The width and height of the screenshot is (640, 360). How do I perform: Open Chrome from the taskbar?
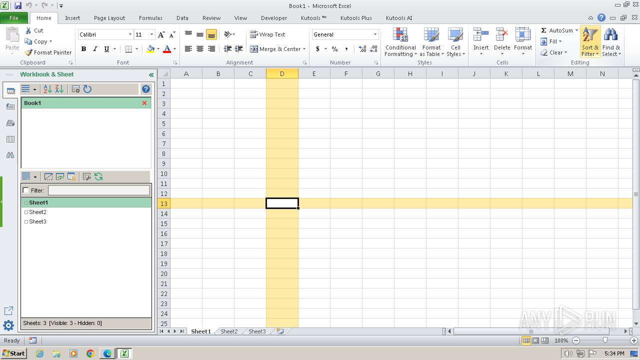point(90,353)
